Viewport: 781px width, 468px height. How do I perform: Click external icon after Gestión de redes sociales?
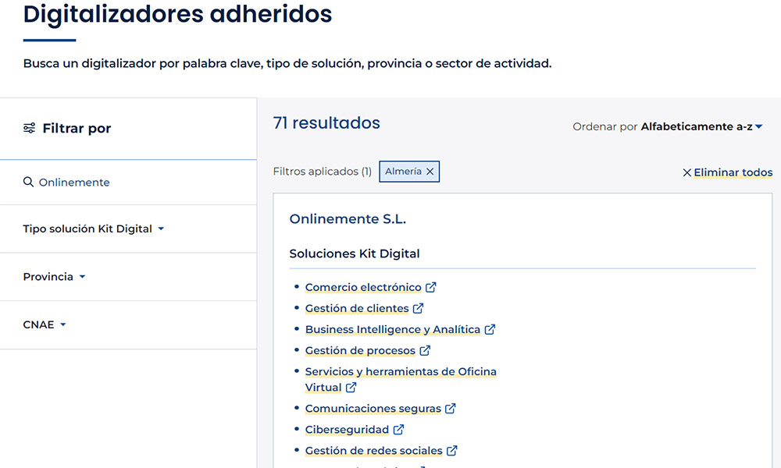(x=451, y=451)
